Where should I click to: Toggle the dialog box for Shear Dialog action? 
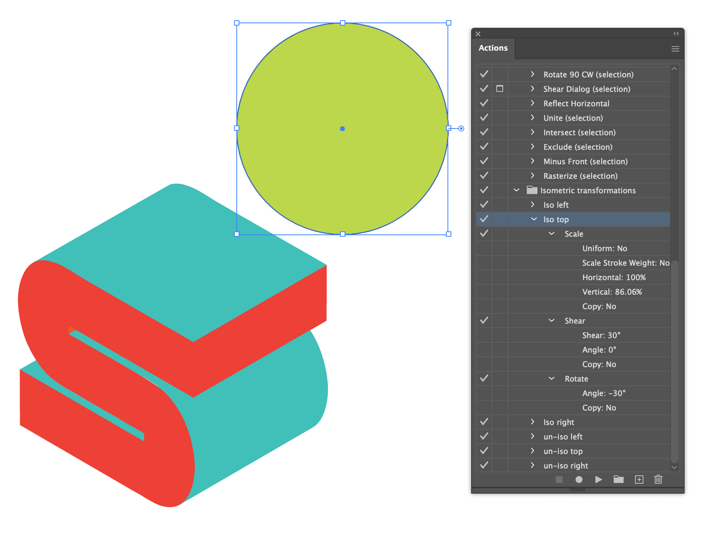coord(500,88)
